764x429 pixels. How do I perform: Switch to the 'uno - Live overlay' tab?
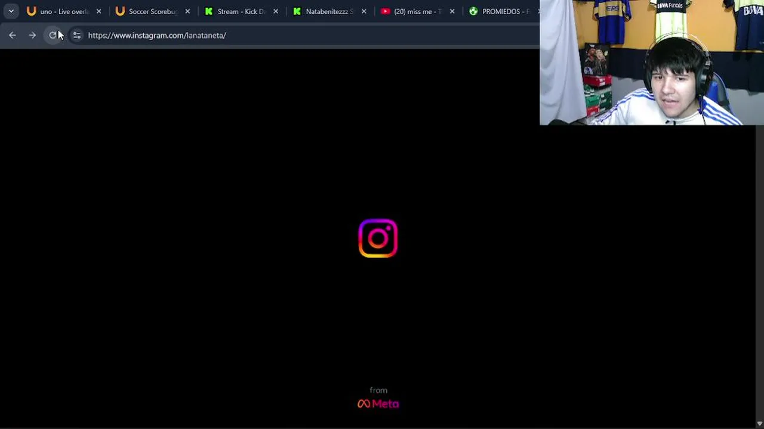click(x=63, y=11)
